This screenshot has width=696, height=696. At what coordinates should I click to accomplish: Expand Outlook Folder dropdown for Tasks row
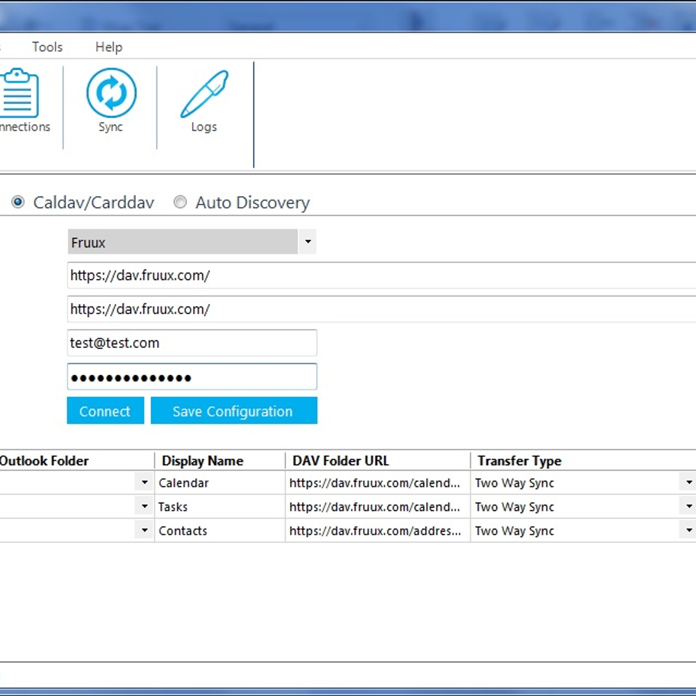144,506
